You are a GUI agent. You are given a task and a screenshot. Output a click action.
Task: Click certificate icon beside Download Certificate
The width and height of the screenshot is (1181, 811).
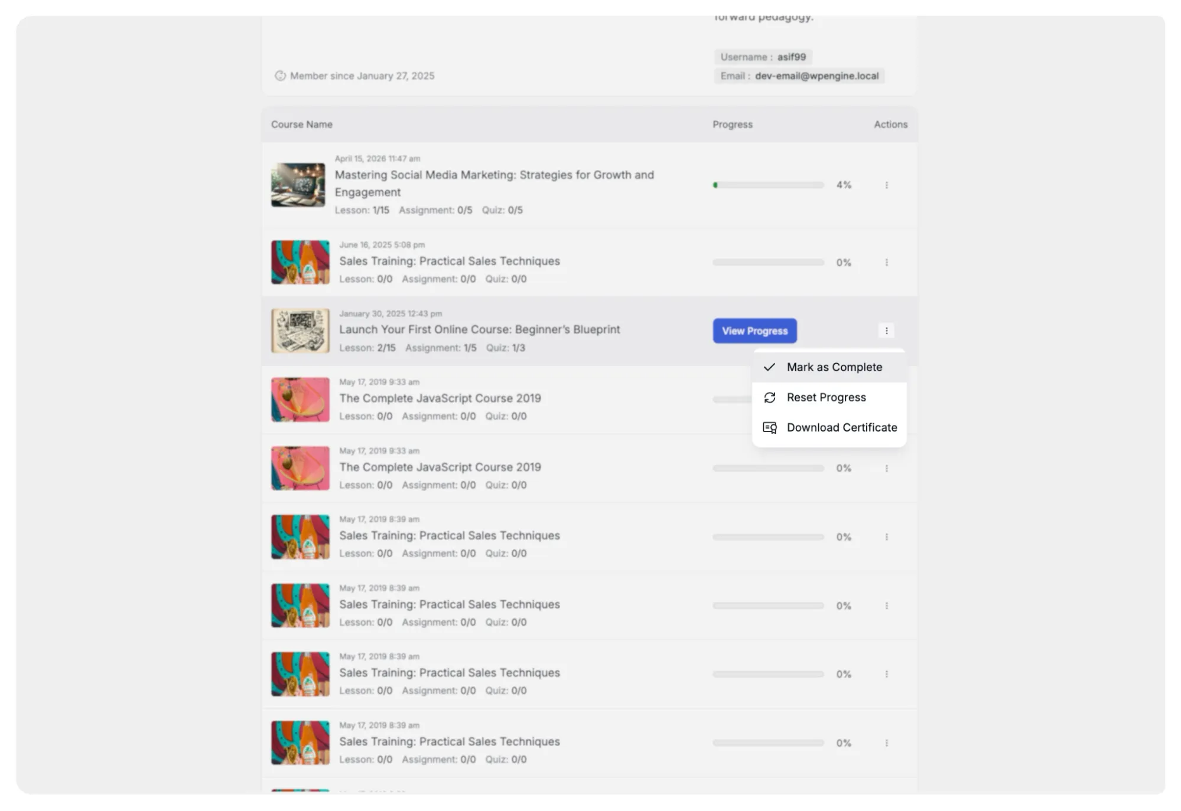(769, 427)
